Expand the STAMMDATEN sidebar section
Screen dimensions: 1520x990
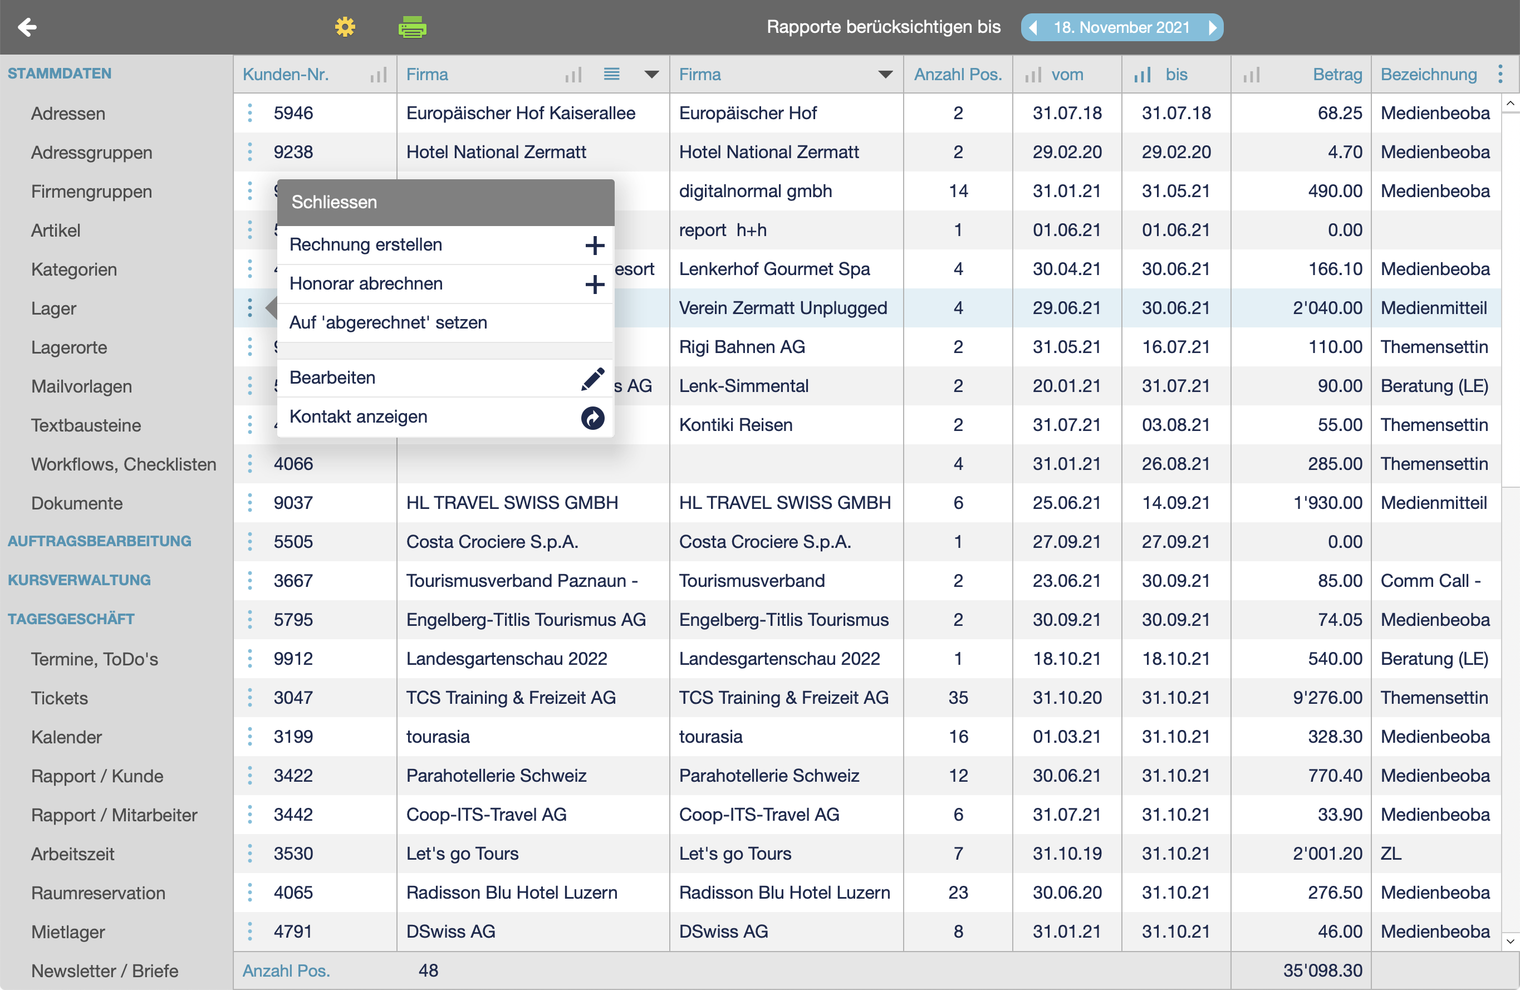pyautogui.click(x=60, y=73)
